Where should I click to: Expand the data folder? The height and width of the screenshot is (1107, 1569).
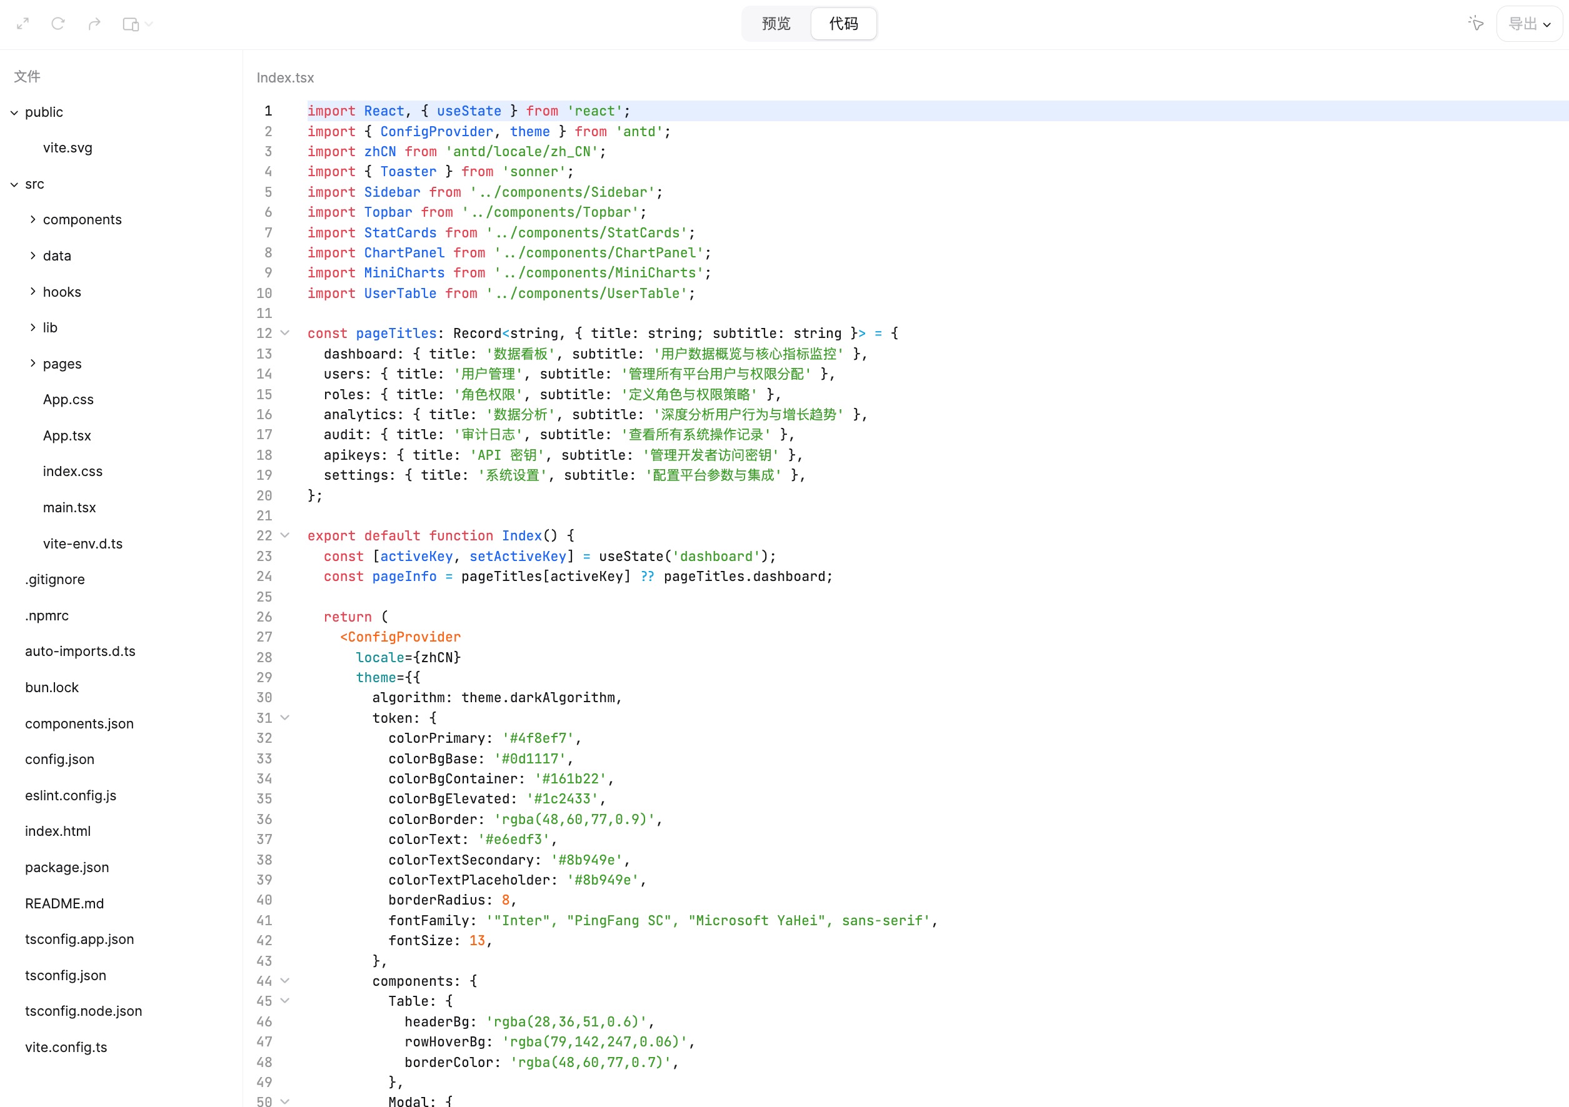pyautogui.click(x=33, y=256)
